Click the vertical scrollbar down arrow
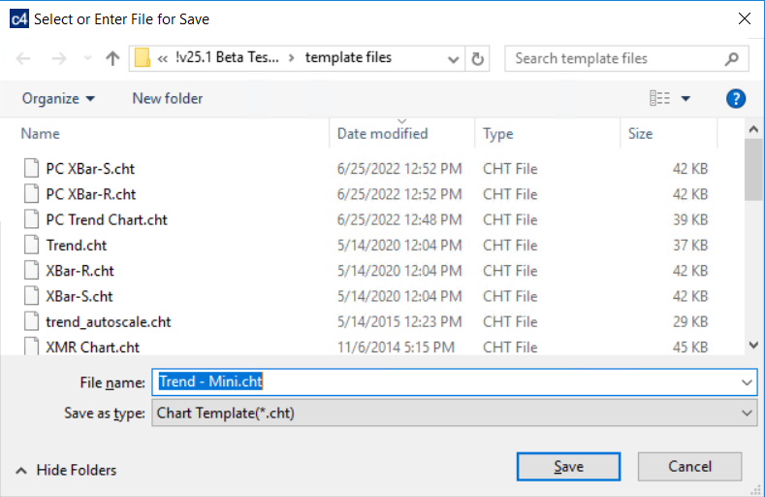This screenshot has width=765, height=497. click(753, 345)
